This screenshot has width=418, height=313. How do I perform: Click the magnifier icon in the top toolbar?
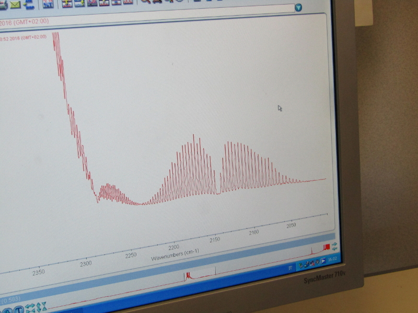pos(146,2)
